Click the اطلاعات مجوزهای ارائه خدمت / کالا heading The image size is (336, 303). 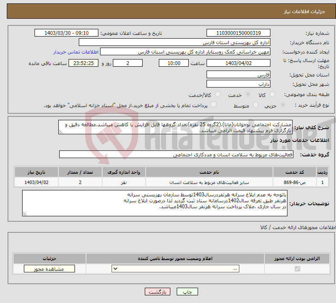298,227
